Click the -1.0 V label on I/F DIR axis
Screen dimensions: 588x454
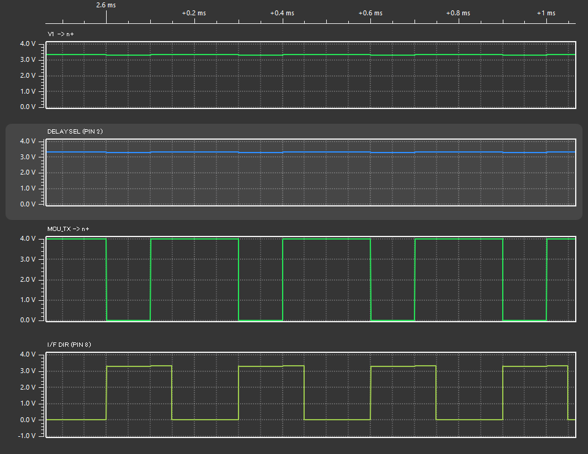(x=28, y=436)
